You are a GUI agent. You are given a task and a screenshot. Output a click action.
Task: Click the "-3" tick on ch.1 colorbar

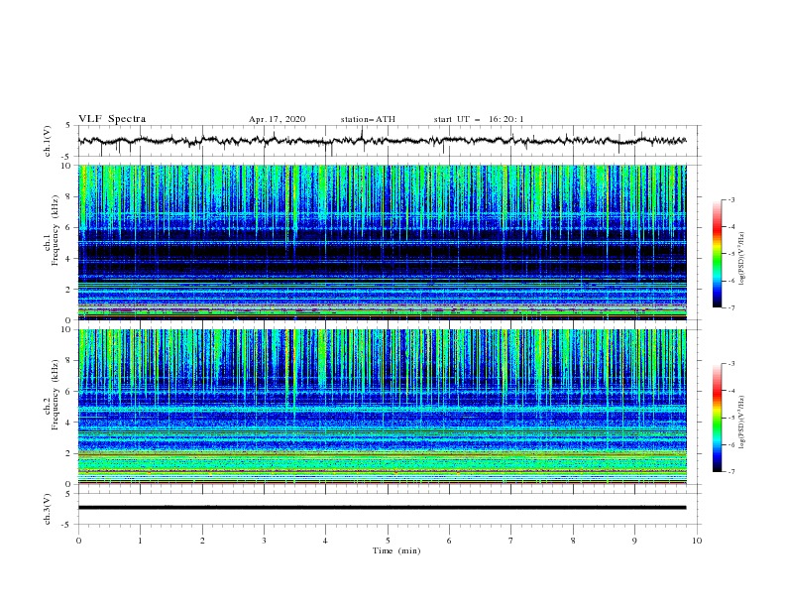731,199
